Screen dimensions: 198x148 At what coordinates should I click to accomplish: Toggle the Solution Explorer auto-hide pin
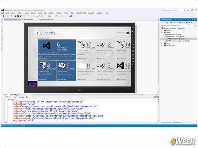pyautogui.click(x=194, y=19)
